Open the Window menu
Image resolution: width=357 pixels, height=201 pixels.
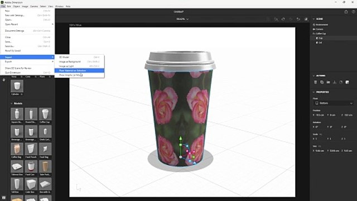click(x=59, y=6)
